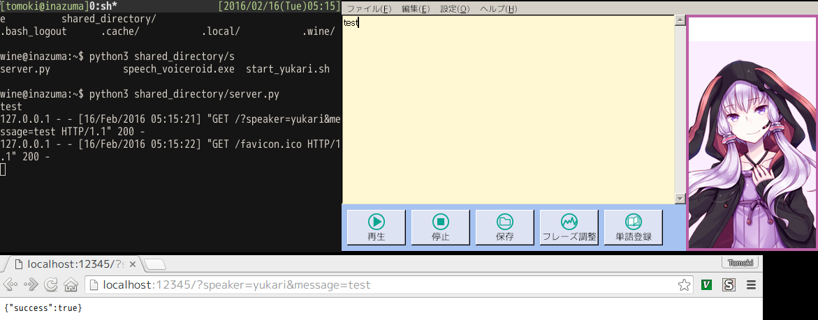The height and width of the screenshot is (320, 818).
Task: Click the tmux date-time status
Action: (x=279, y=6)
